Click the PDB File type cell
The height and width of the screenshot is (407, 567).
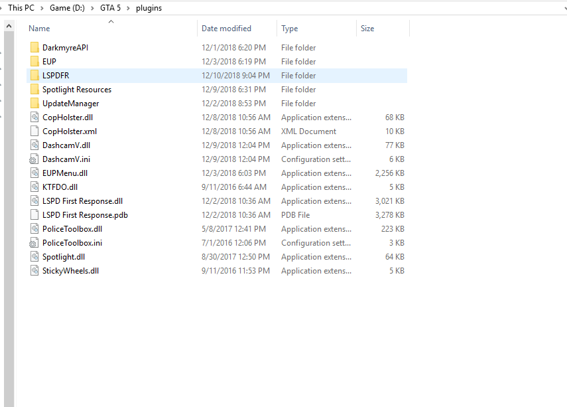tap(295, 215)
